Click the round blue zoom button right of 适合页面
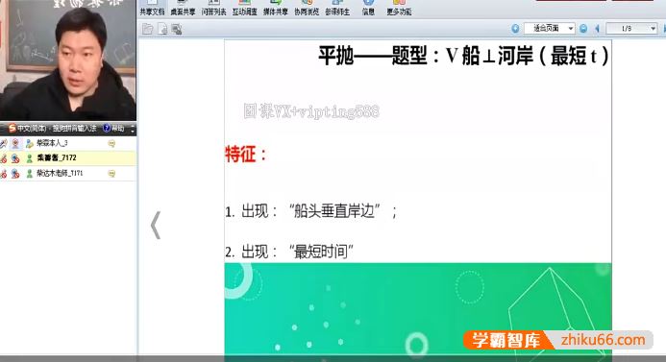This screenshot has height=362, width=666. (583, 29)
